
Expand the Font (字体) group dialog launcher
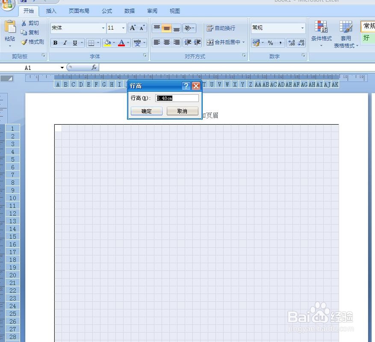point(145,55)
